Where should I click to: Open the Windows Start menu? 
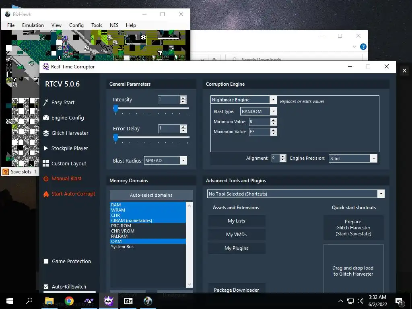pos(10,301)
